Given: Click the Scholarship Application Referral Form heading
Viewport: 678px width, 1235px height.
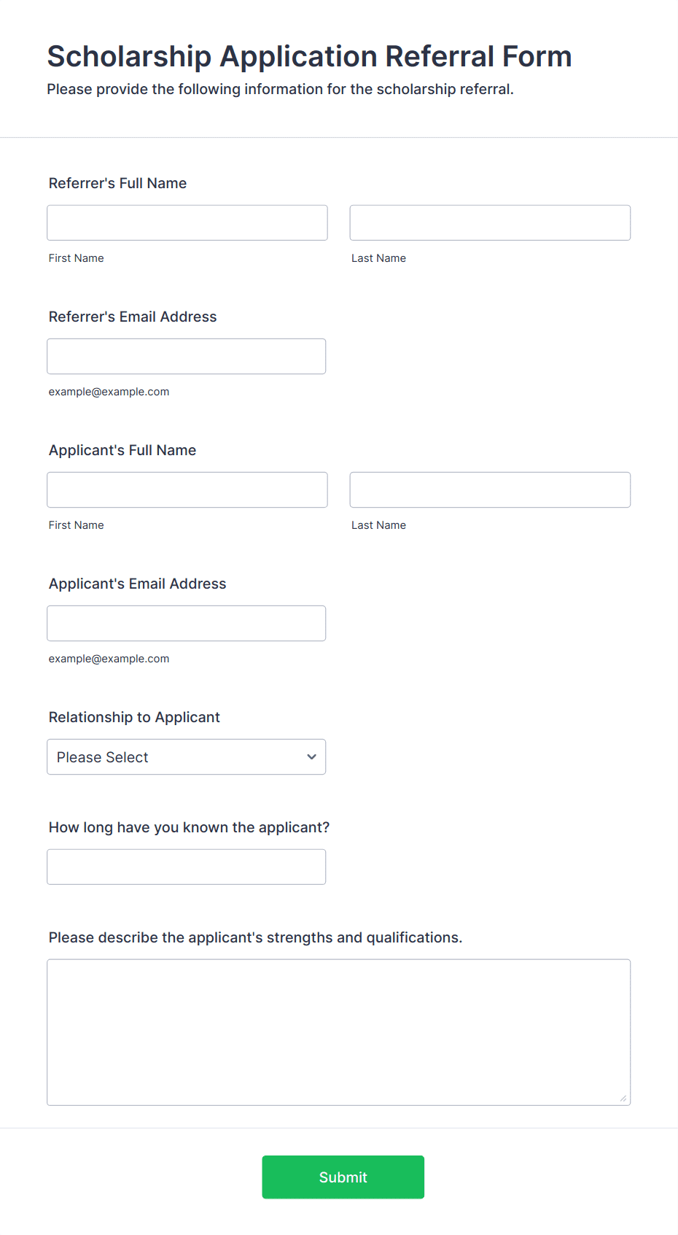Looking at the screenshot, I should click(309, 56).
